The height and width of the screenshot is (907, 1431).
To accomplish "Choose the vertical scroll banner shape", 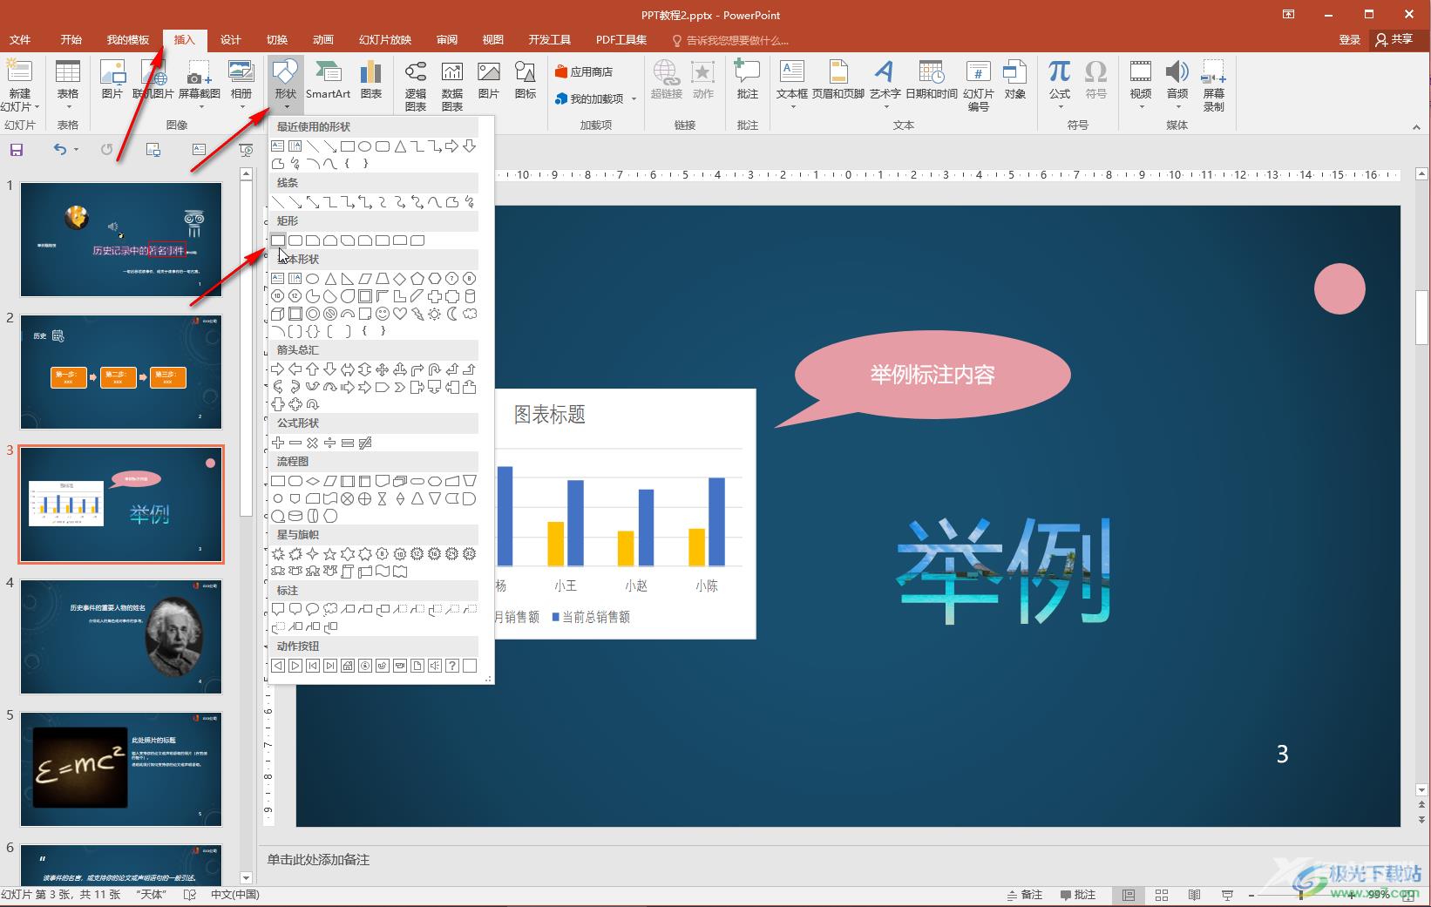I will [x=348, y=572].
